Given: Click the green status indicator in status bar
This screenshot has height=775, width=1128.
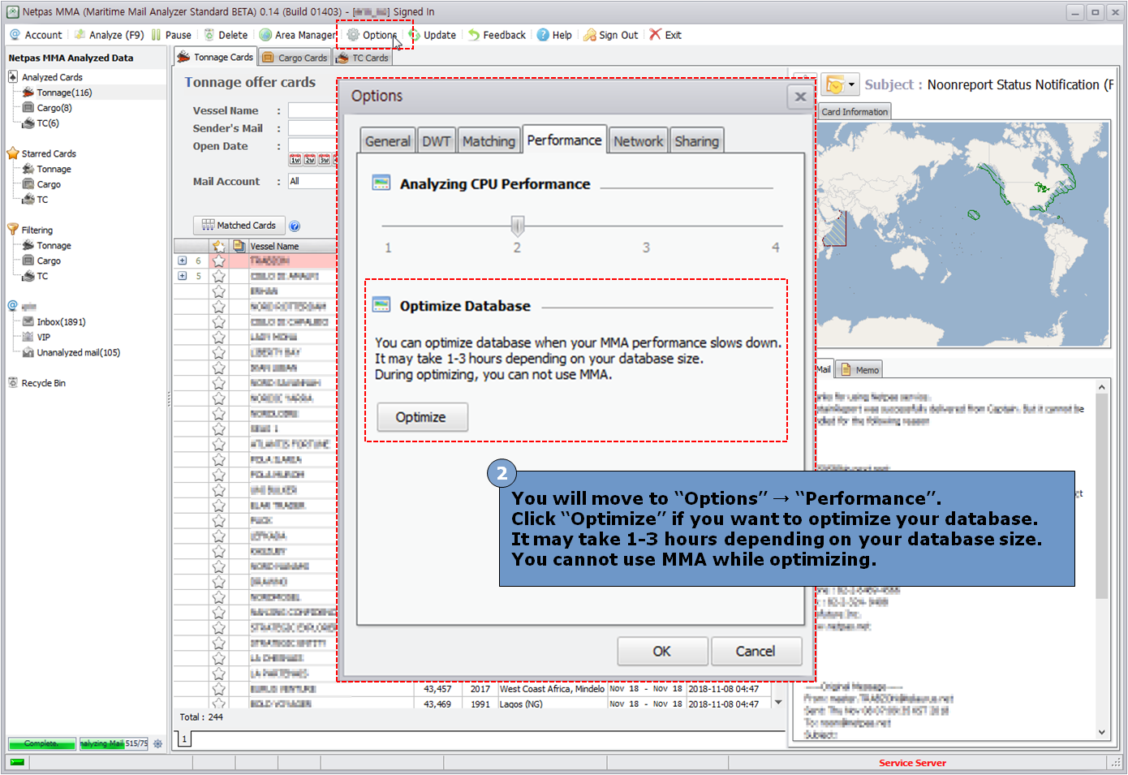Looking at the screenshot, I should [x=17, y=763].
